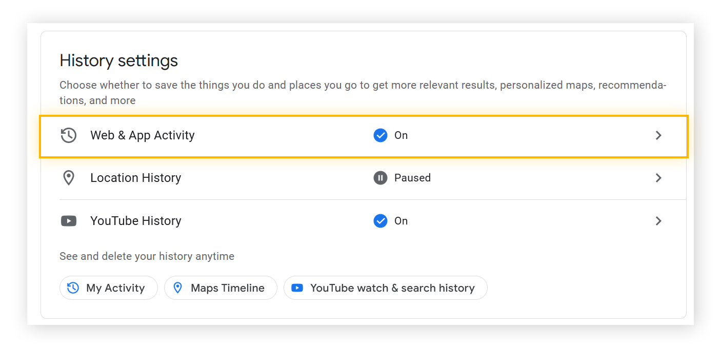This screenshot has height=348, width=721.
Task: Click the Web & App Activity clock icon
Action: pos(68,135)
